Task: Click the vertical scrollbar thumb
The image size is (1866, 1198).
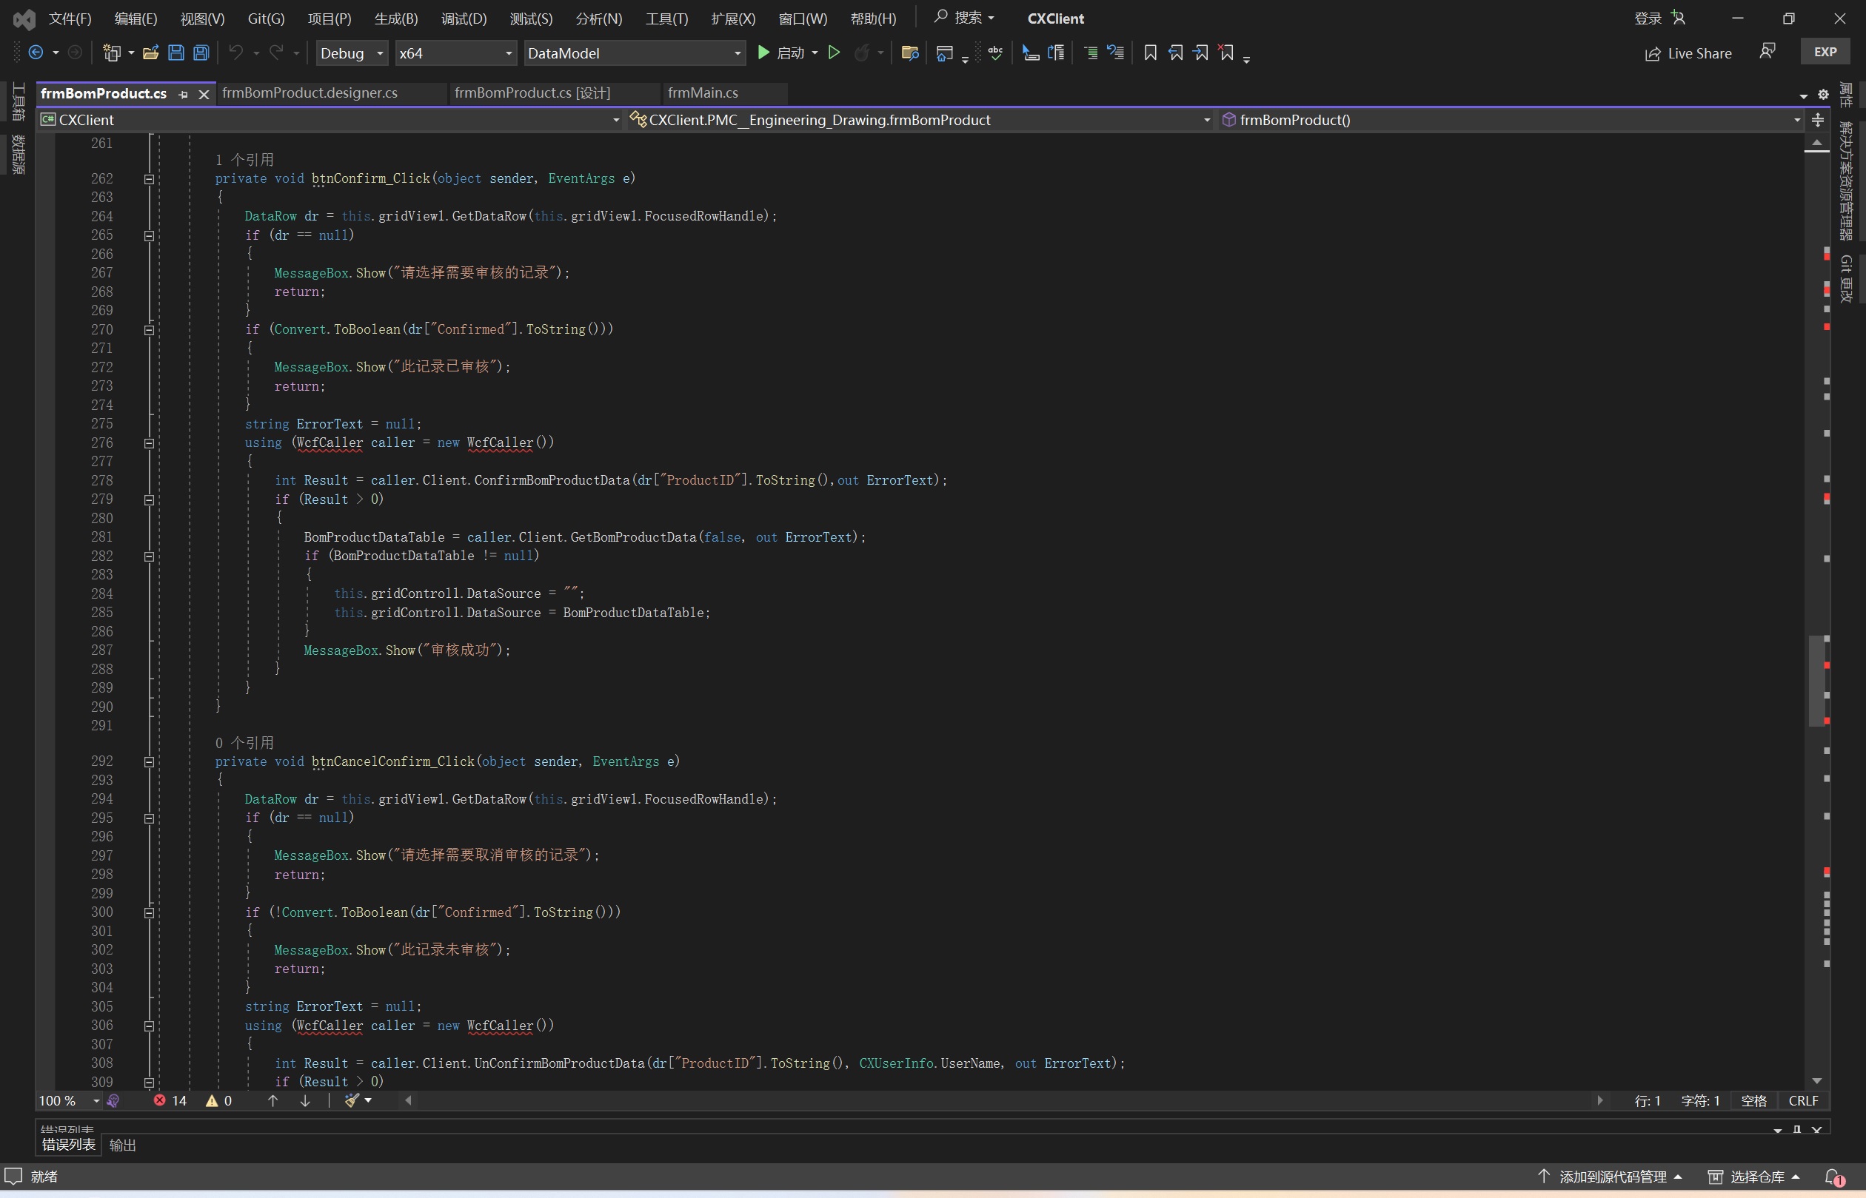Action: coord(1816,681)
